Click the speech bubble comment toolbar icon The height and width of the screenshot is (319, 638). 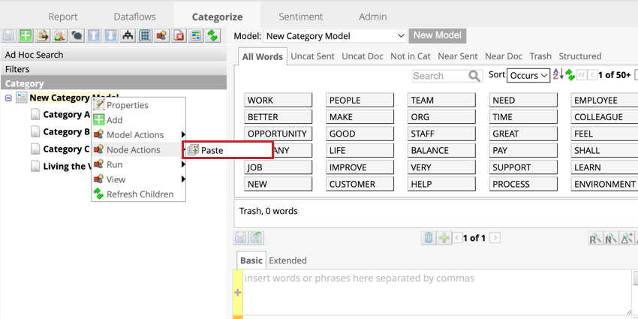(x=77, y=36)
